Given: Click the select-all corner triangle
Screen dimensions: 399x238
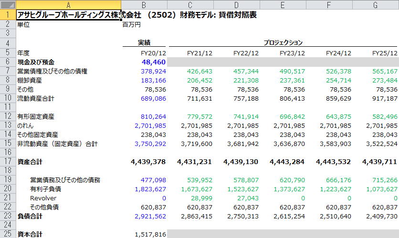Looking at the screenshot, I should point(8,5).
